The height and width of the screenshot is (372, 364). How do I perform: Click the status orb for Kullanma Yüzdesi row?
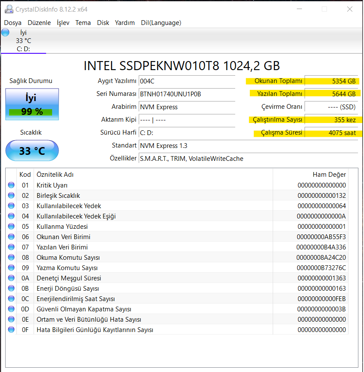(x=11, y=227)
